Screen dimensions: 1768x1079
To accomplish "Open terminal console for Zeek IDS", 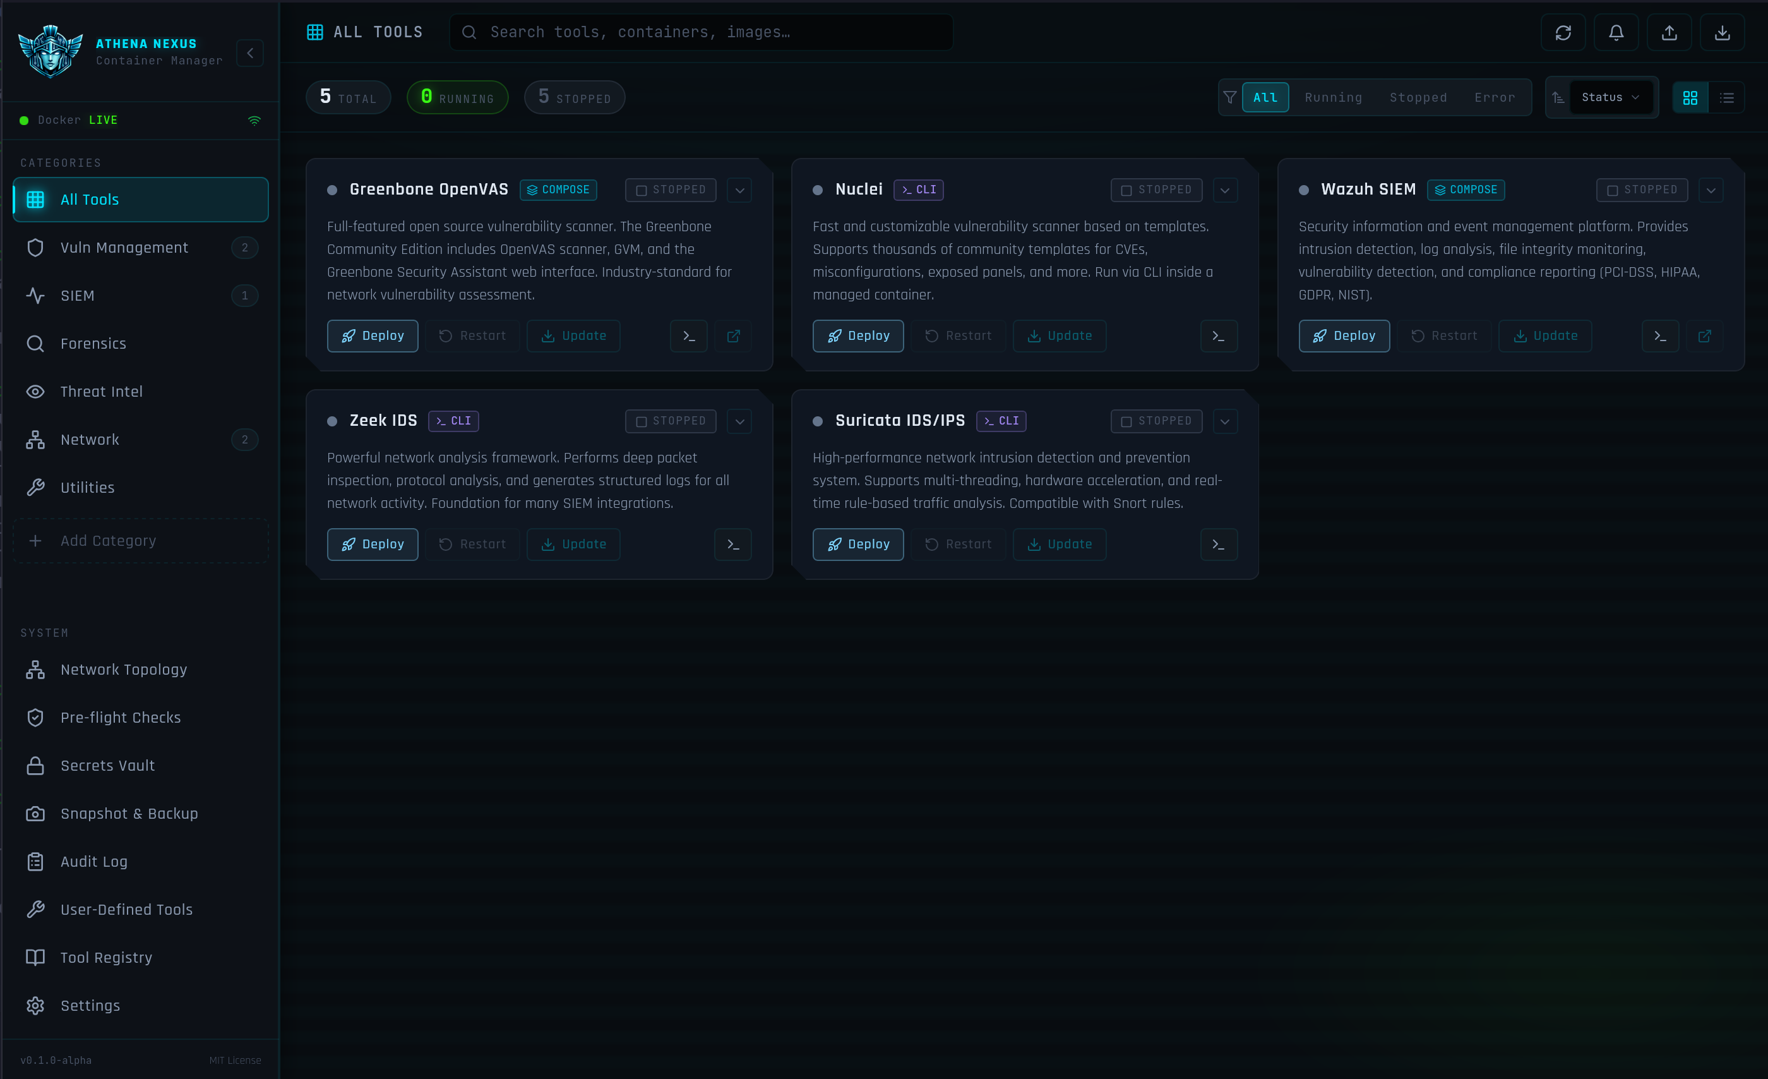I will click(732, 544).
